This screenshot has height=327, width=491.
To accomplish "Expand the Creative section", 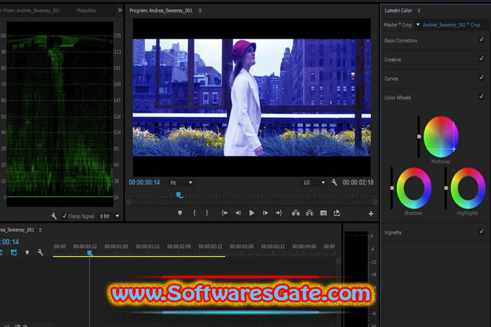I will point(393,60).
